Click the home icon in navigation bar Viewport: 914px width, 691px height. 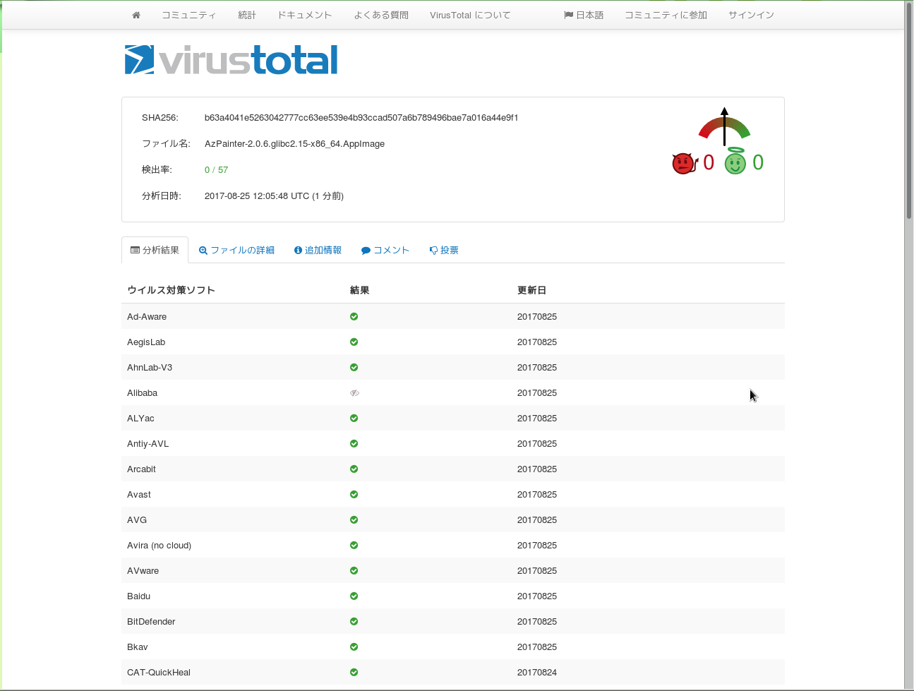(x=136, y=15)
